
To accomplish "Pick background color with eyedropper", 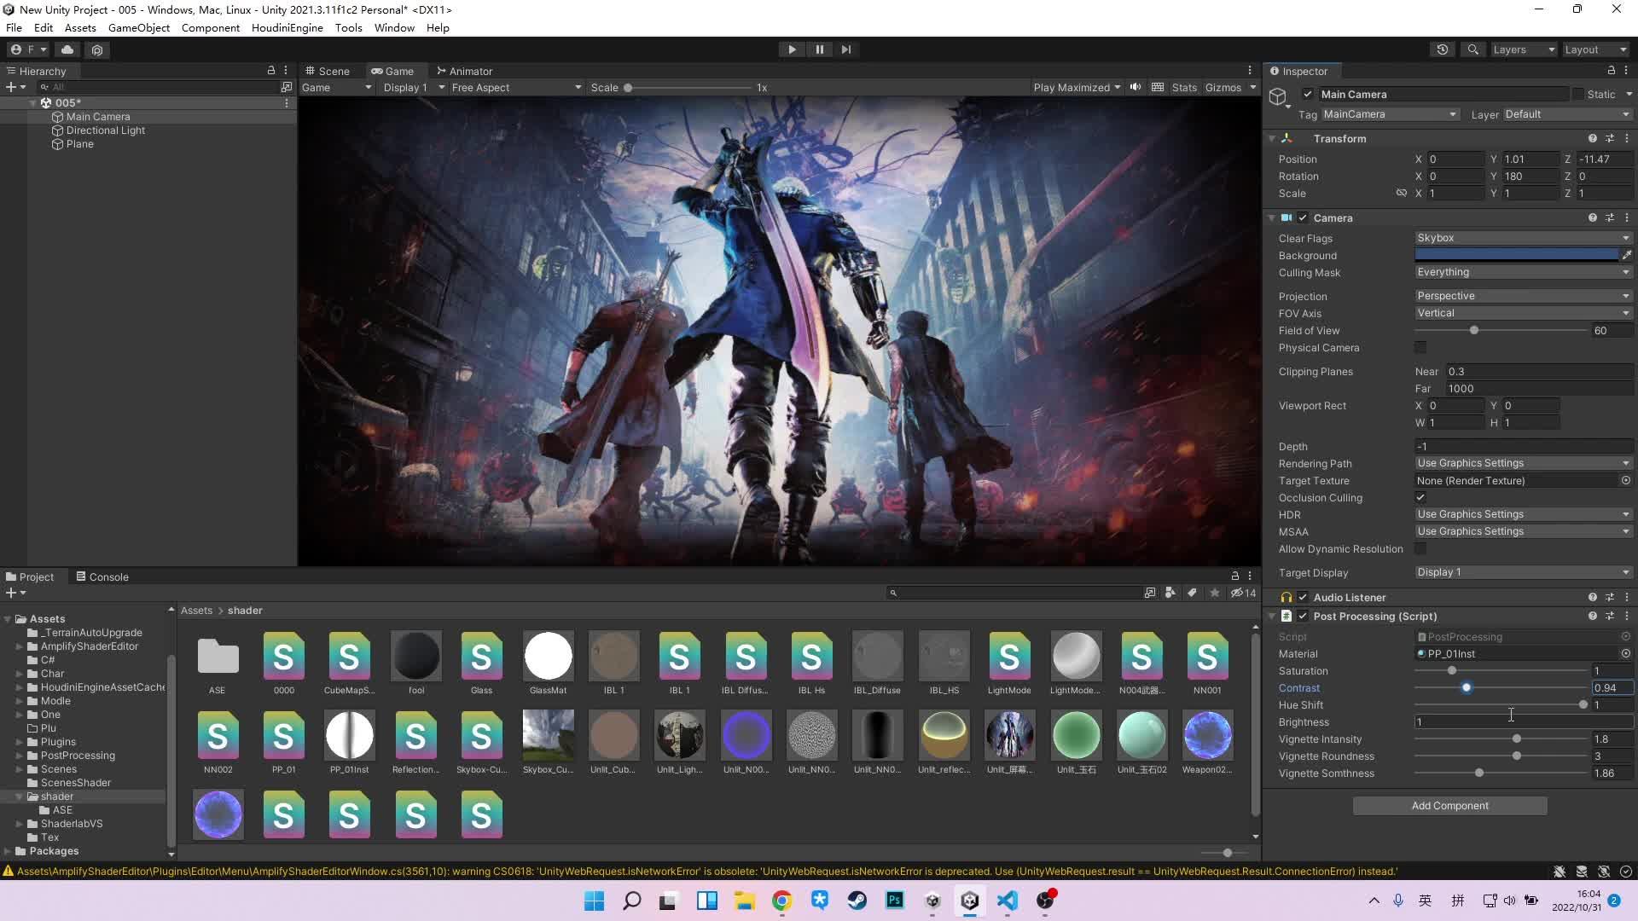I will [1627, 255].
